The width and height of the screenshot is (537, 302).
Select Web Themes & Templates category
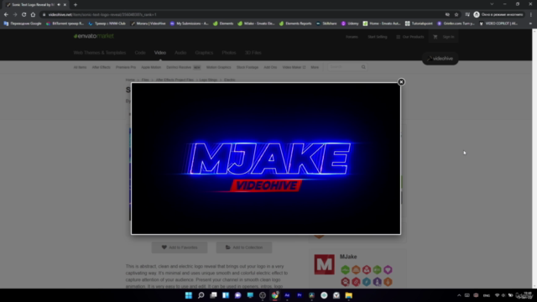coord(100,53)
